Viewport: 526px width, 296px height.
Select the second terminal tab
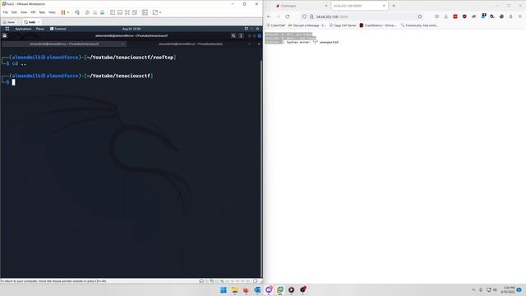(191, 44)
